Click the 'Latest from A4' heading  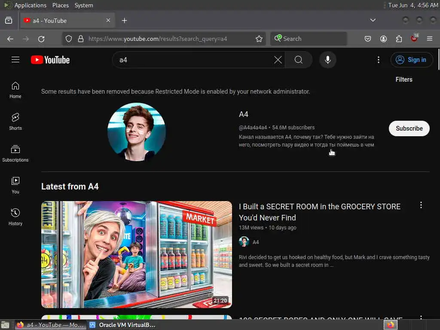tap(70, 186)
